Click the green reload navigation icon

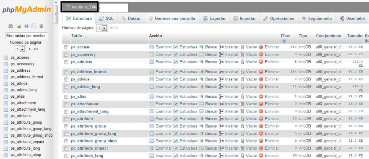tap(41, 26)
